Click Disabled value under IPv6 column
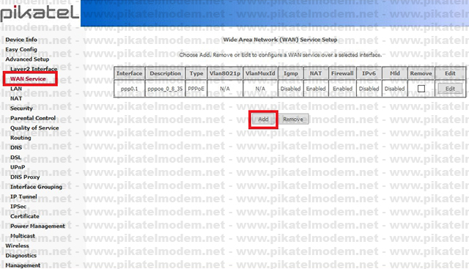The width and height of the screenshot is (469, 269). [x=369, y=89]
